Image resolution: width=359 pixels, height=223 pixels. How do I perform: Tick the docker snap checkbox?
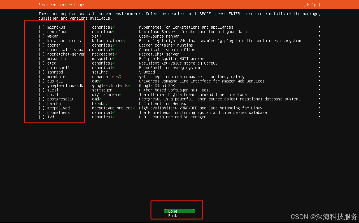[x=42, y=45]
